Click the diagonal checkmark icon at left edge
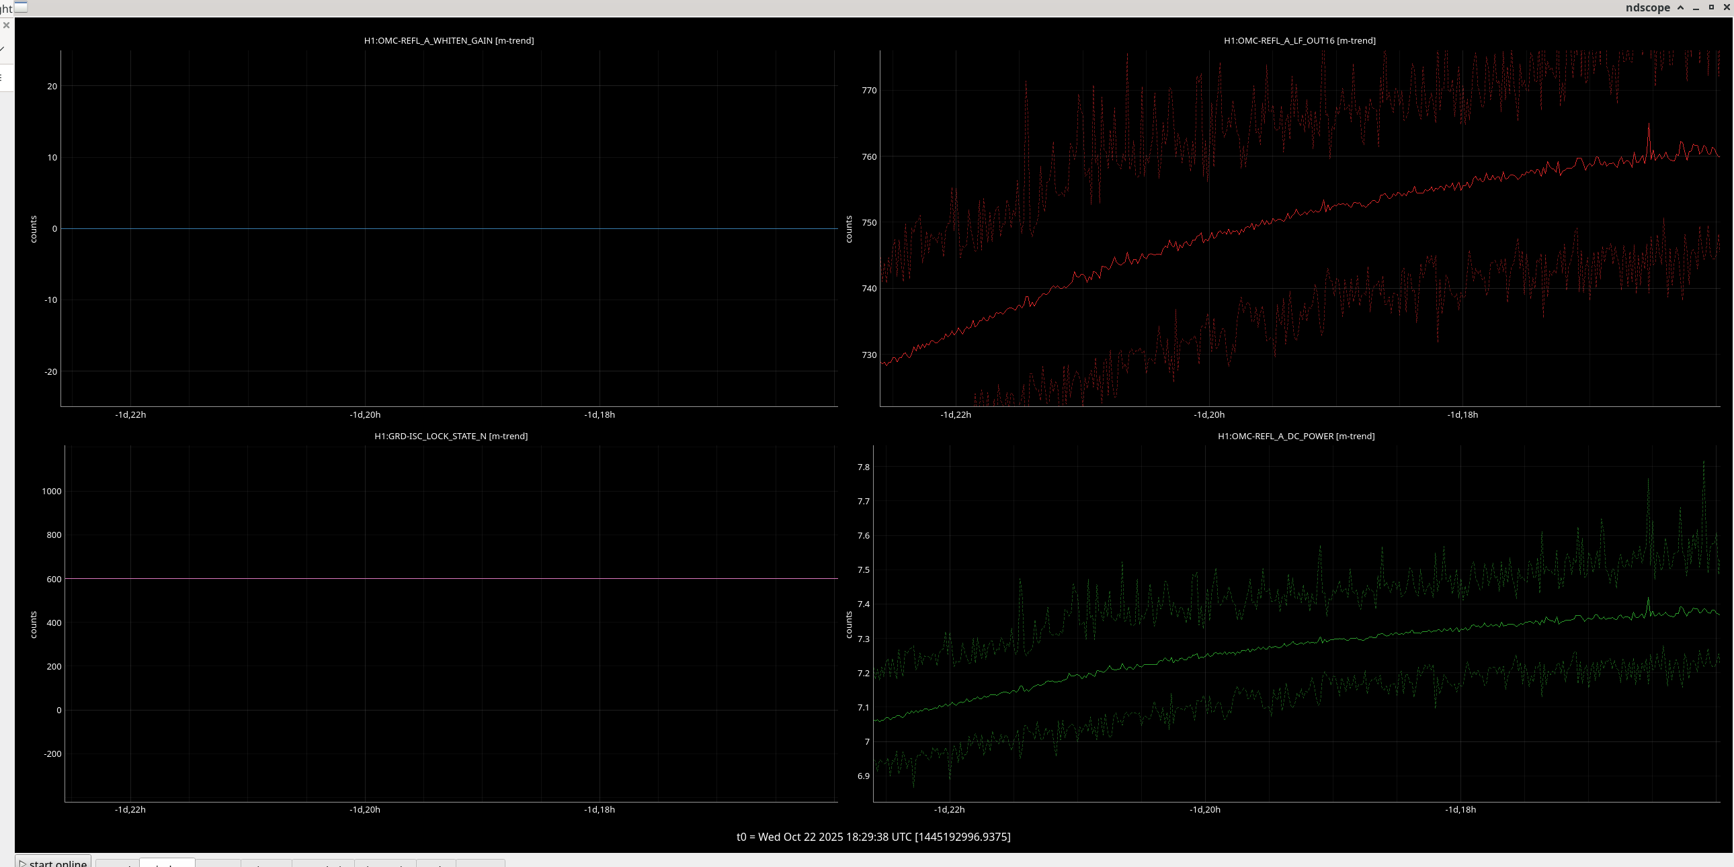The image size is (1734, 867). pos(3,49)
